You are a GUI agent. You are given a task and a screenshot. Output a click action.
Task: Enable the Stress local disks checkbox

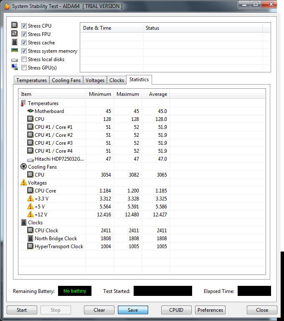[24, 59]
